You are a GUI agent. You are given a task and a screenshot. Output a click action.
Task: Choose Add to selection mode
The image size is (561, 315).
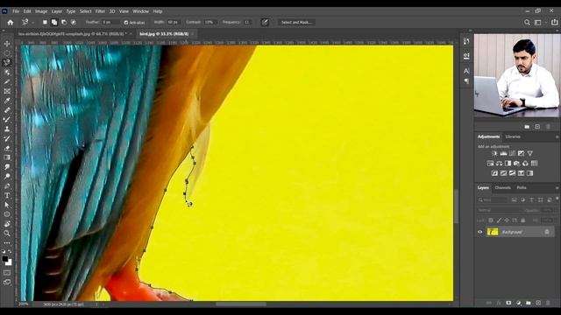[54, 22]
